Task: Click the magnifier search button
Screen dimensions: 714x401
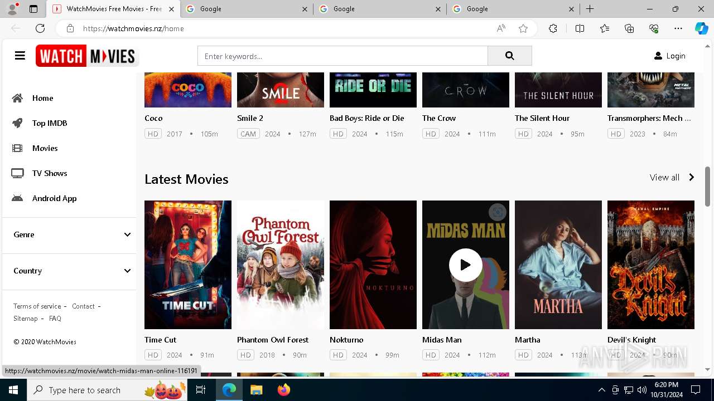Action: click(509, 56)
